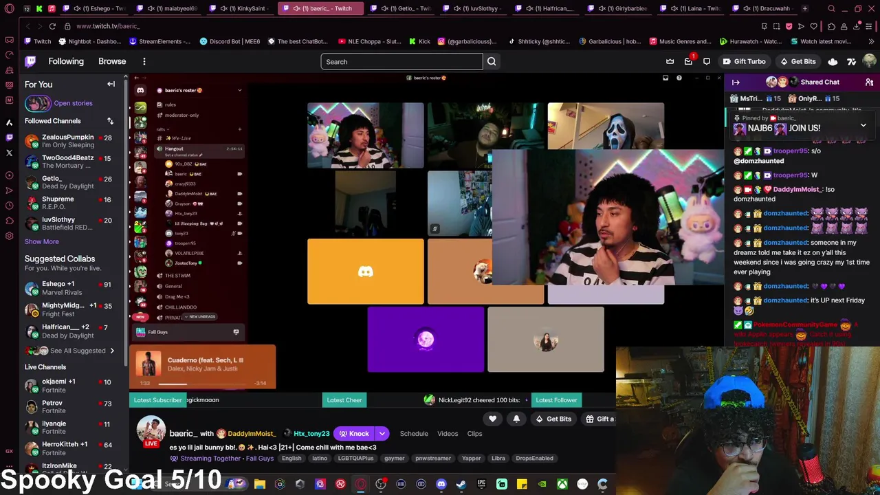Click the Twitch logo home icon
The height and width of the screenshot is (495, 880).
pyautogui.click(x=30, y=61)
